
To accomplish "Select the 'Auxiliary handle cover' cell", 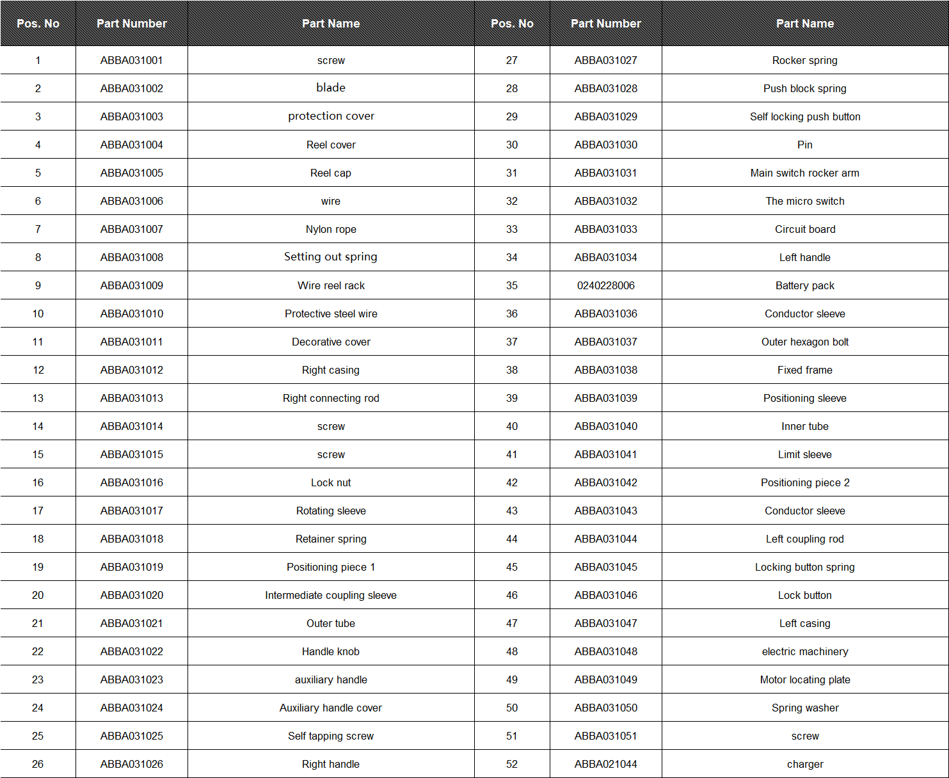I will click(x=331, y=708).
